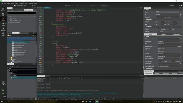Zoom out the application output text
Image resolution: width=183 pixels, height=103 pixels.
[x=83, y=78]
